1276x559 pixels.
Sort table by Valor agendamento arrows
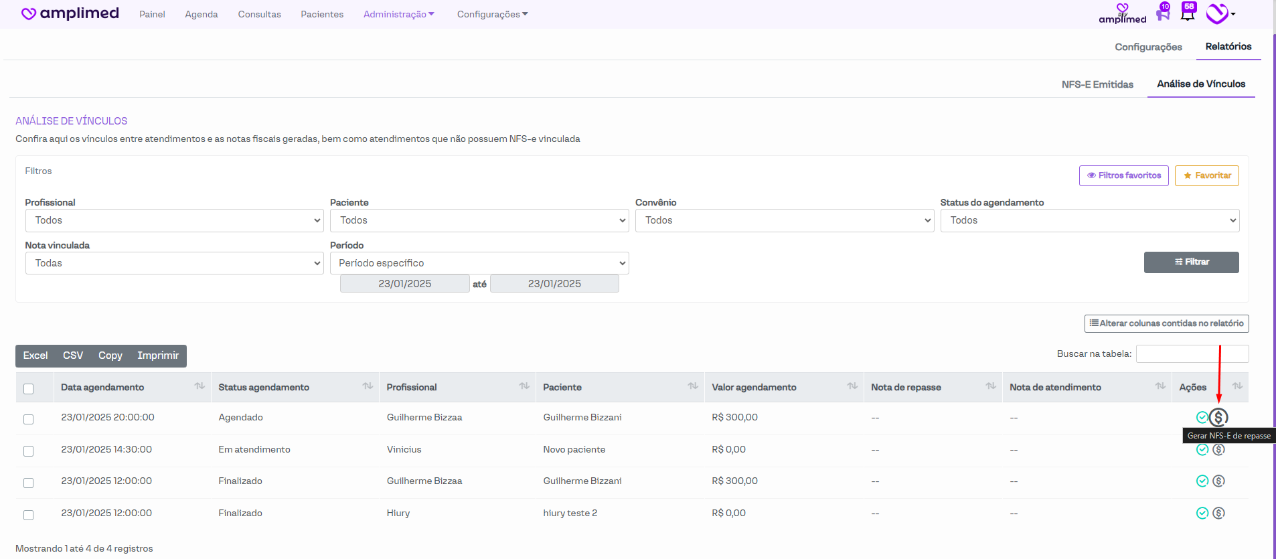[852, 386]
